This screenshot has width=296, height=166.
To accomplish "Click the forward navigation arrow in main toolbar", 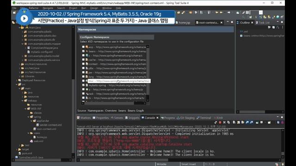I will coord(229,12).
